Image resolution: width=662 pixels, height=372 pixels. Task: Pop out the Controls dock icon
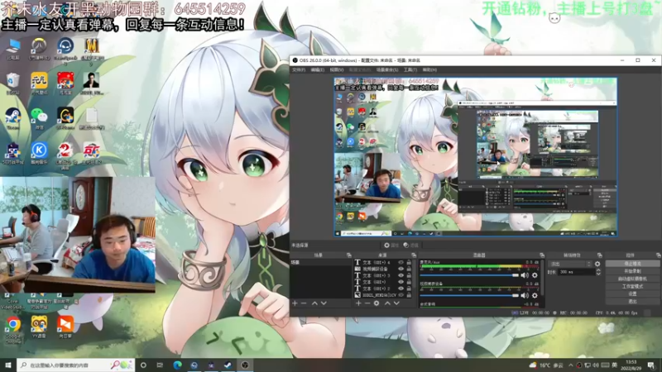point(658,255)
